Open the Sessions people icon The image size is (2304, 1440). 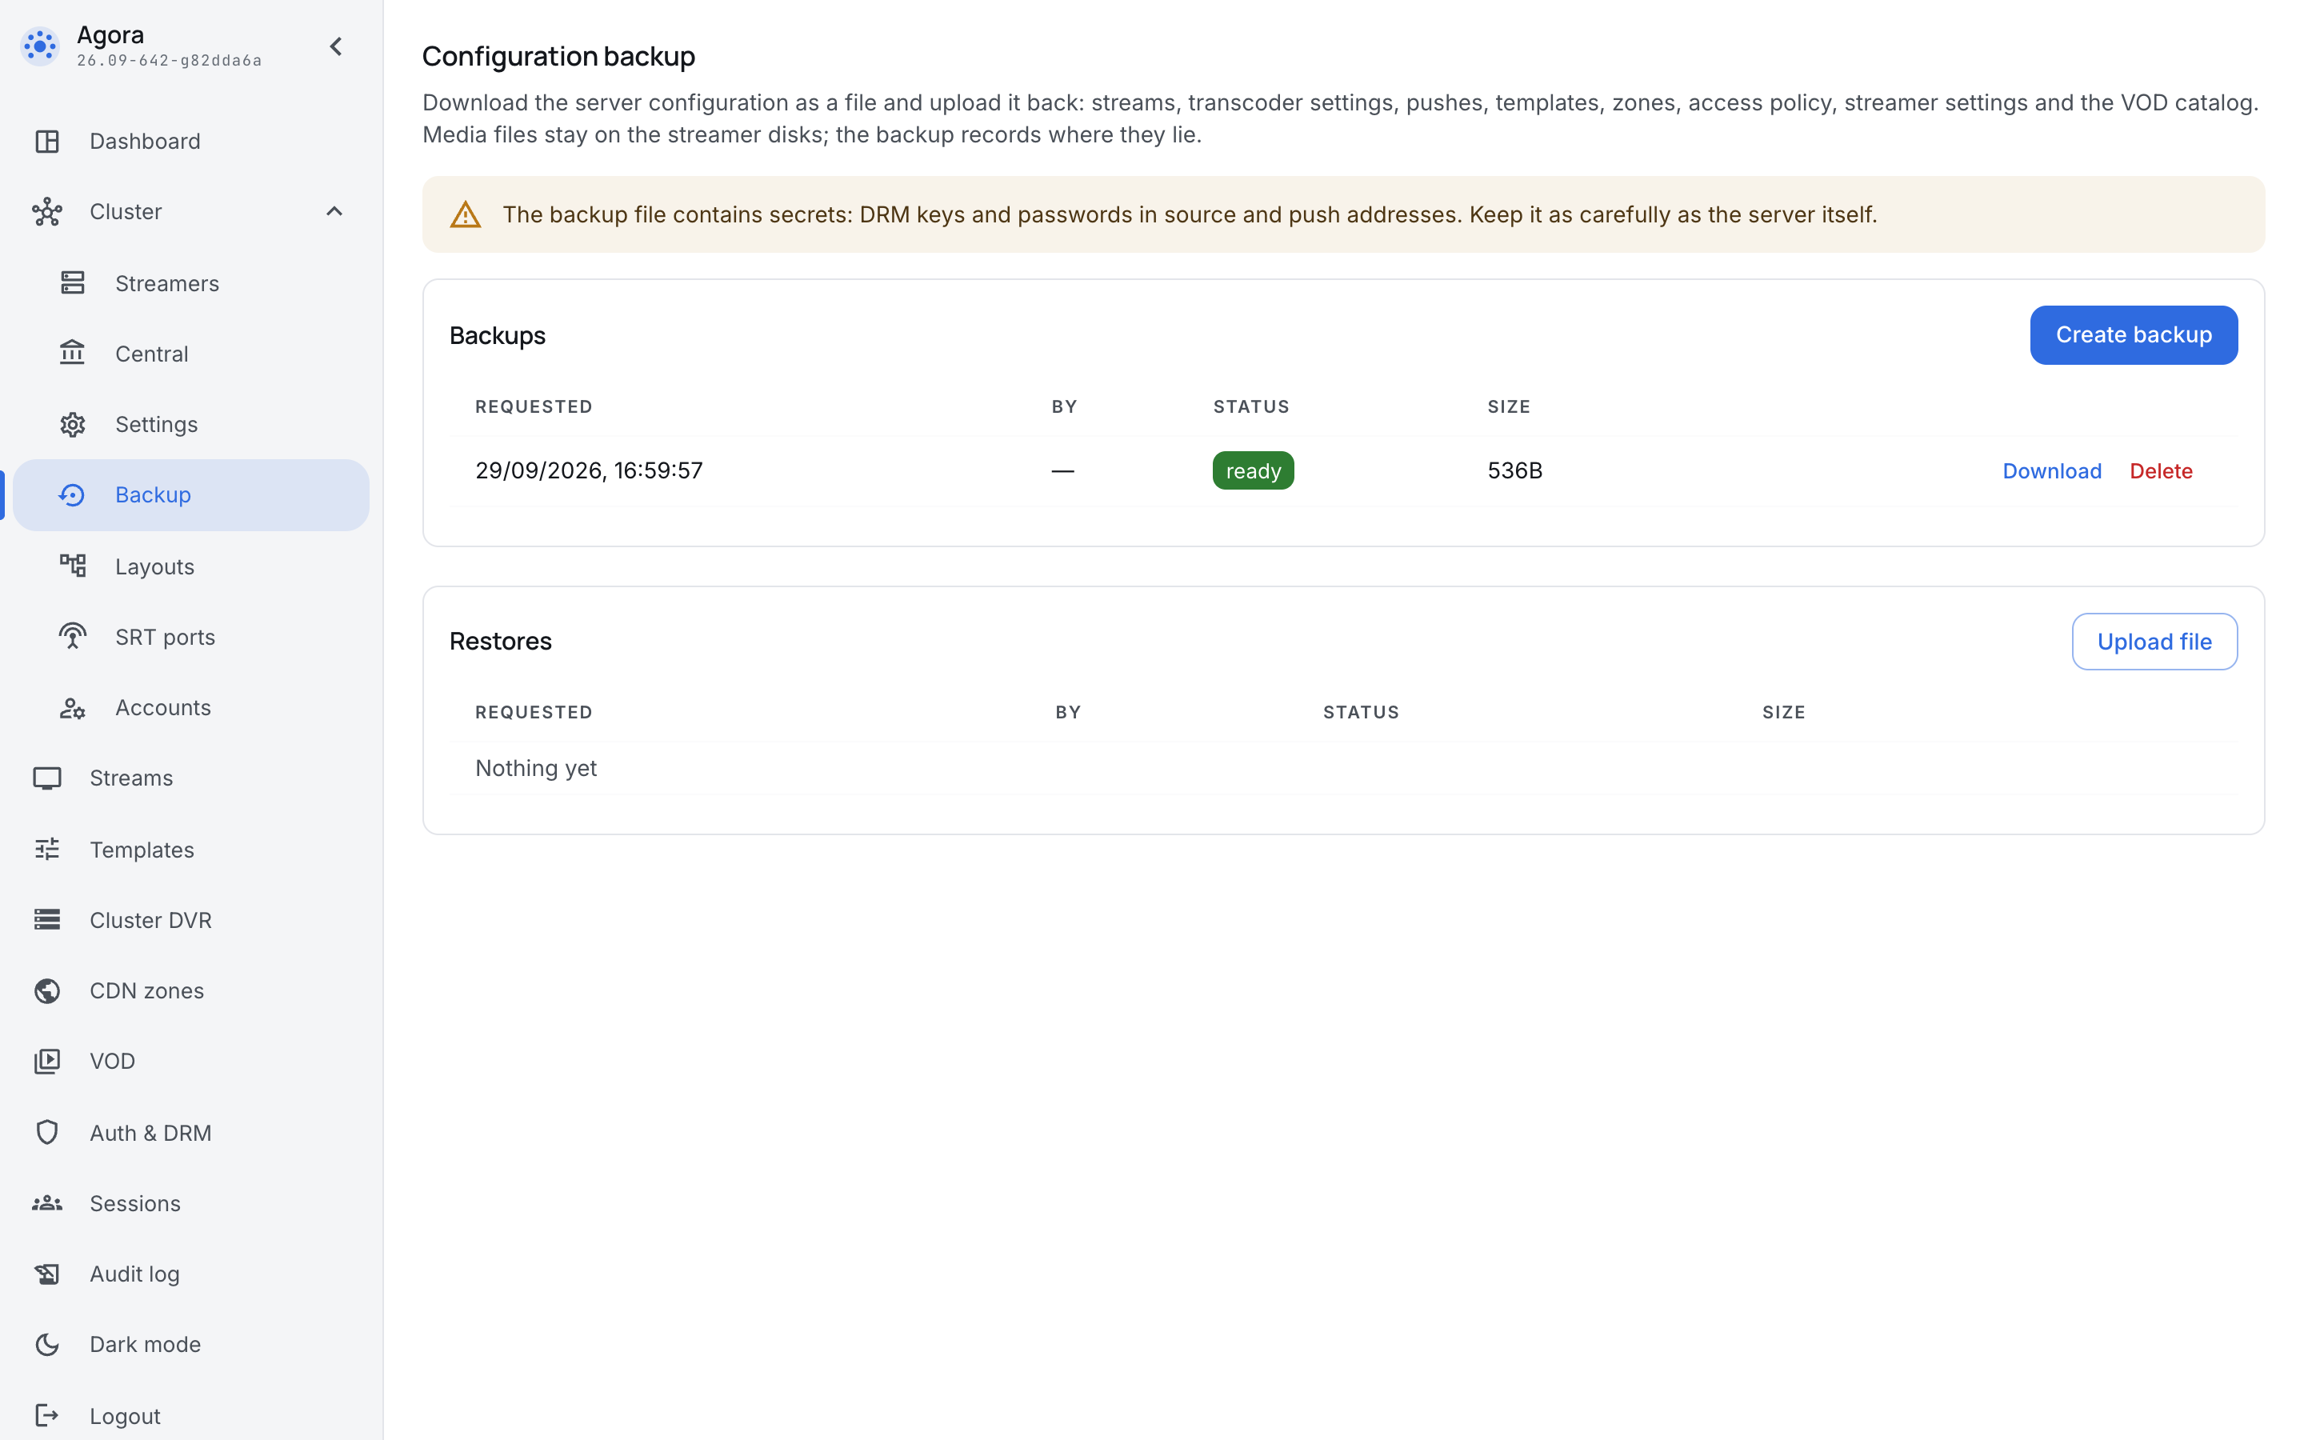46,1203
